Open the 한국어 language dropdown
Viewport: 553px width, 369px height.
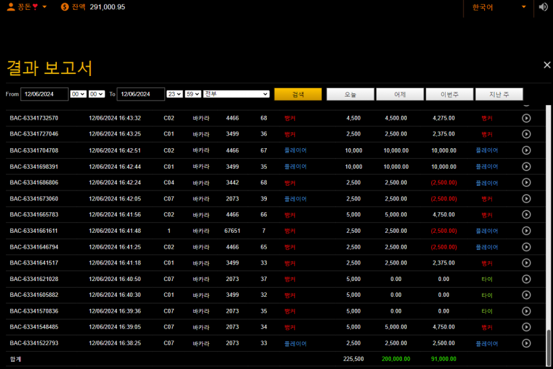(x=499, y=7)
